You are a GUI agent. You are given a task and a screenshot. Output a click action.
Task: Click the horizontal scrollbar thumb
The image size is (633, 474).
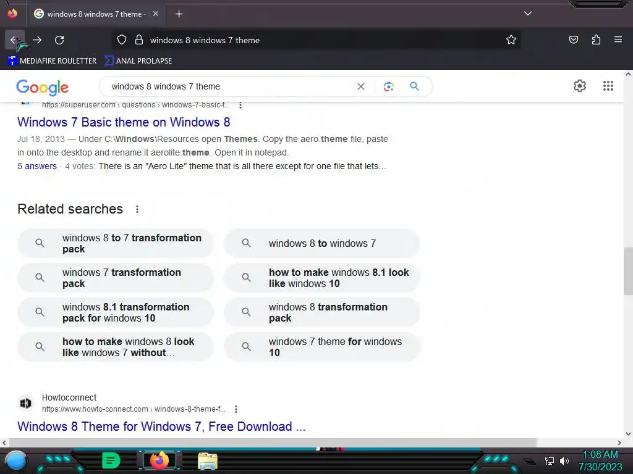273,443
